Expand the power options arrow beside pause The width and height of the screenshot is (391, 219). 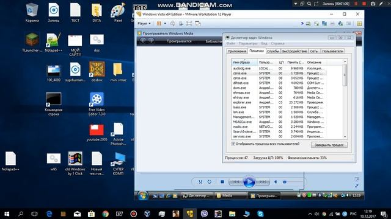tap(165, 23)
